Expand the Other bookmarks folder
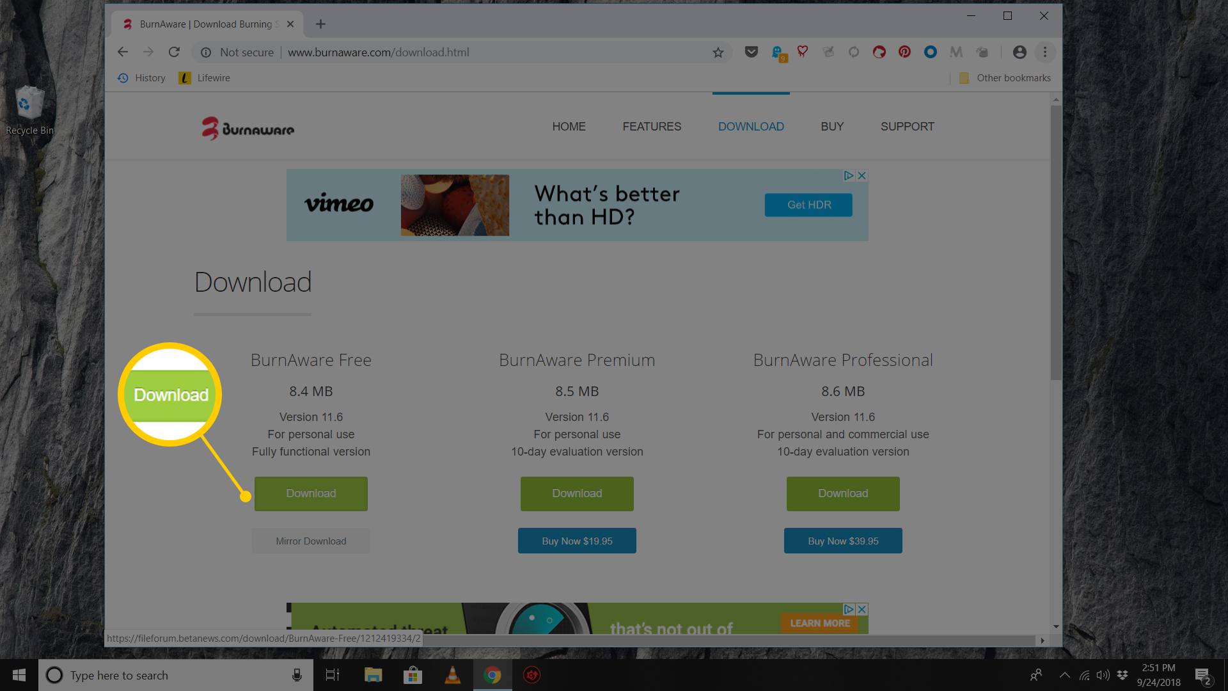This screenshot has width=1228, height=691. pos(1005,78)
